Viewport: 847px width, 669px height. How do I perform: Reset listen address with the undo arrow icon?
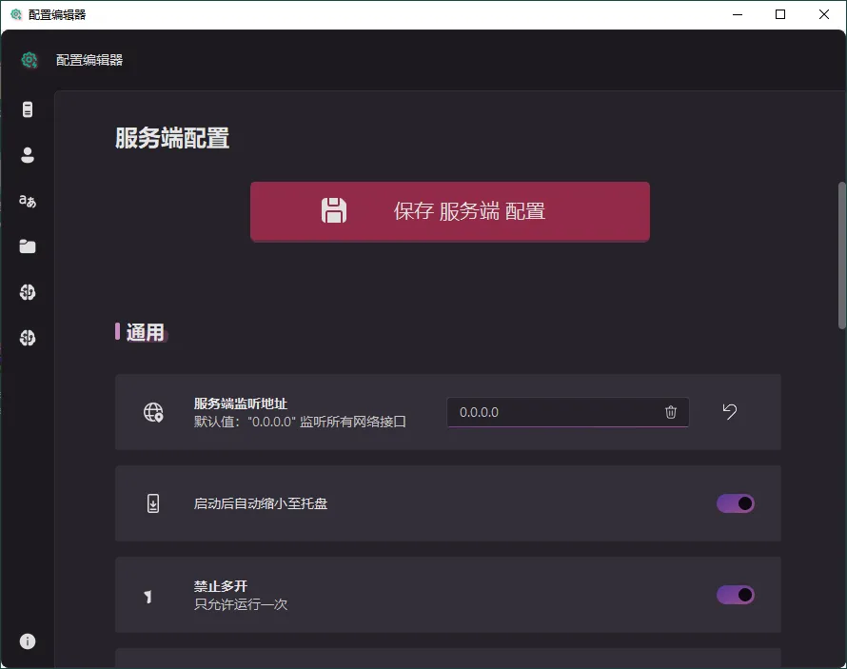tap(729, 411)
